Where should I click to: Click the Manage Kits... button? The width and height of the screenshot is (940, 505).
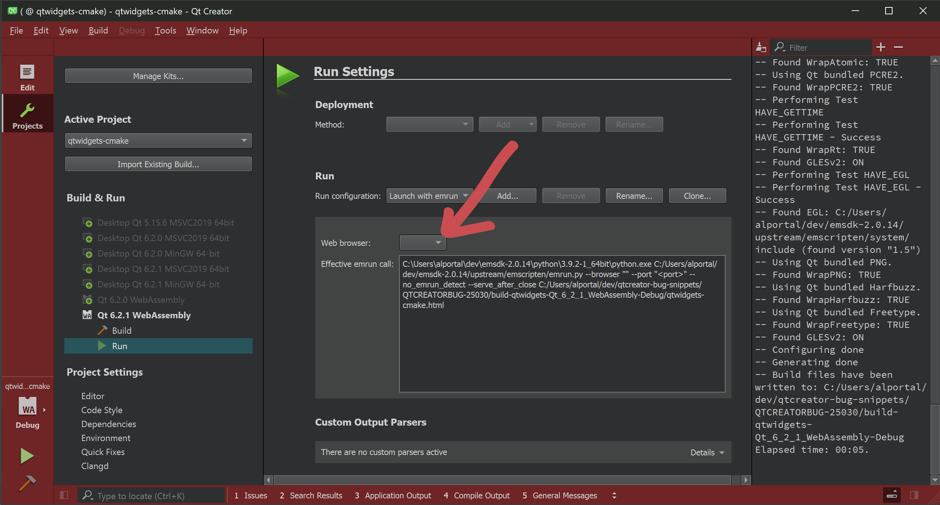pos(158,76)
